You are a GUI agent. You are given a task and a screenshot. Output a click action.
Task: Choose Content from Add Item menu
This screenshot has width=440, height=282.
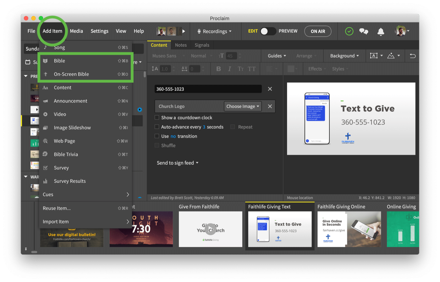pos(85,88)
